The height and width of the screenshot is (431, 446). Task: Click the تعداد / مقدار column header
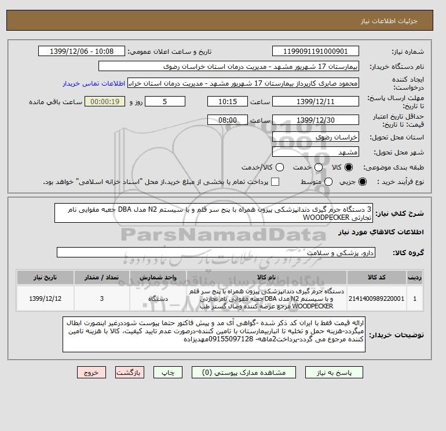(x=102, y=277)
